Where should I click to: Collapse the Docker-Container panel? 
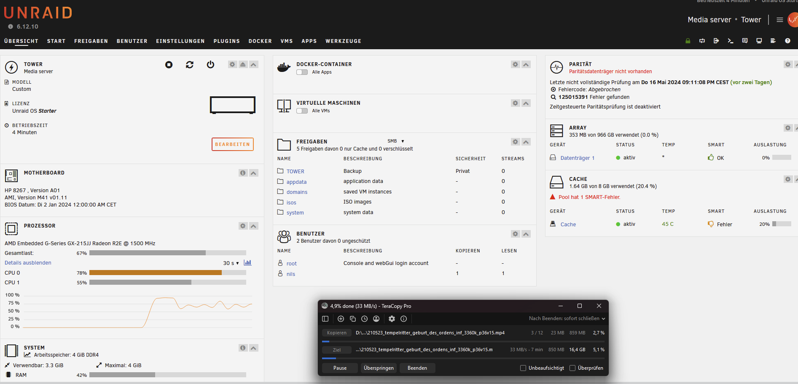pyautogui.click(x=526, y=64)
